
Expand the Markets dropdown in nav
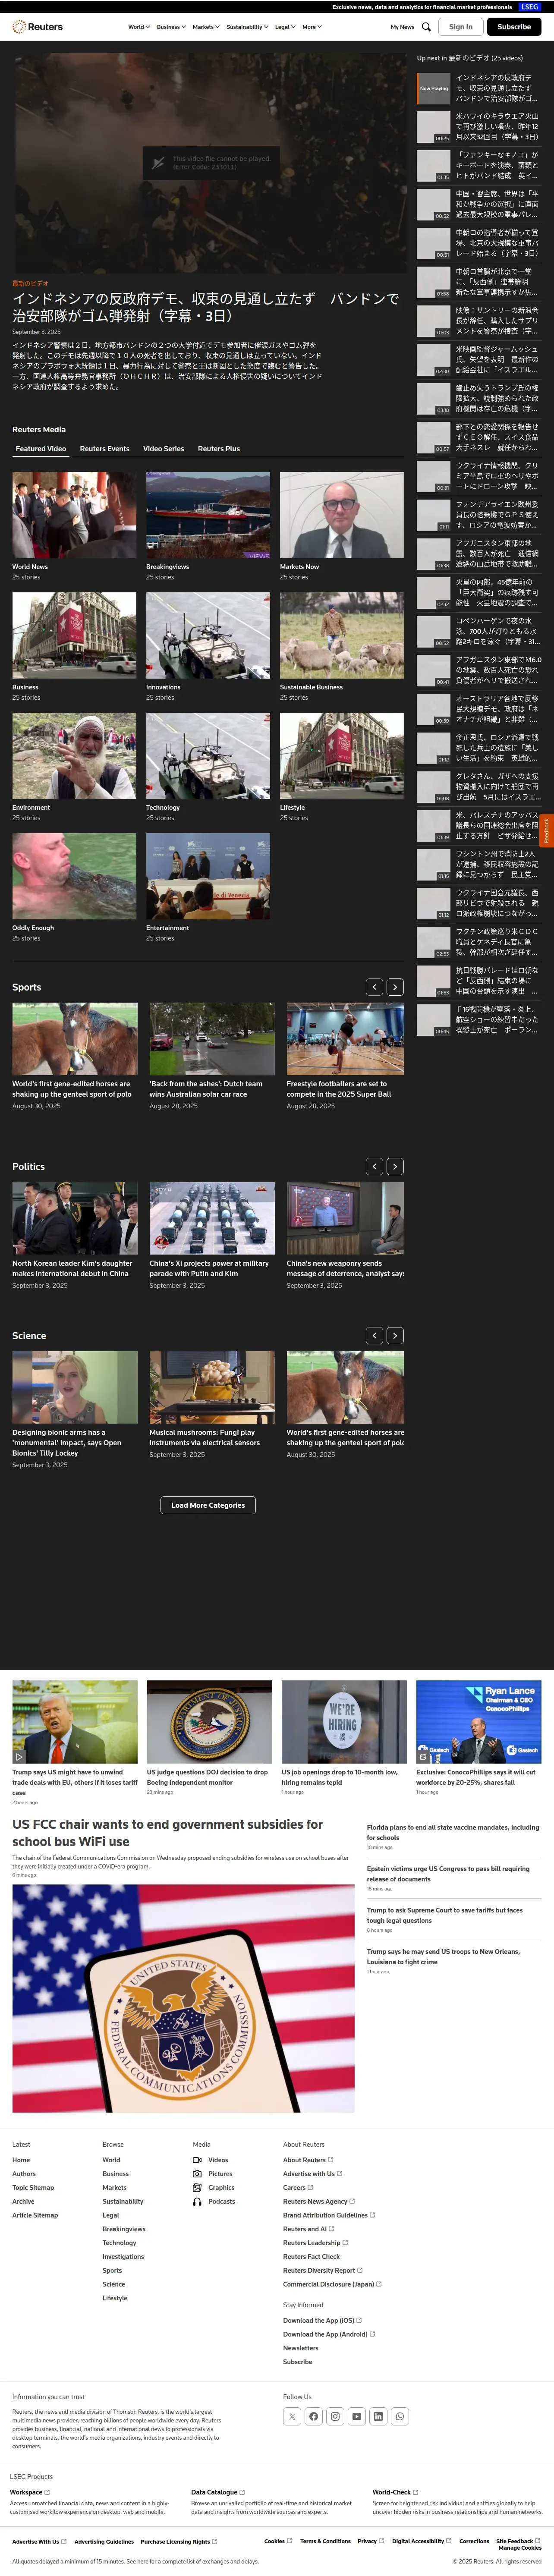205,27
